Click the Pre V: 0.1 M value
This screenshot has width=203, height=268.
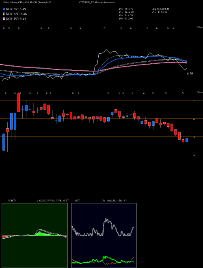(160, 12)
